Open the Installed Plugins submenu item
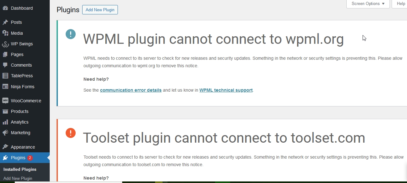 coord(20,169)
